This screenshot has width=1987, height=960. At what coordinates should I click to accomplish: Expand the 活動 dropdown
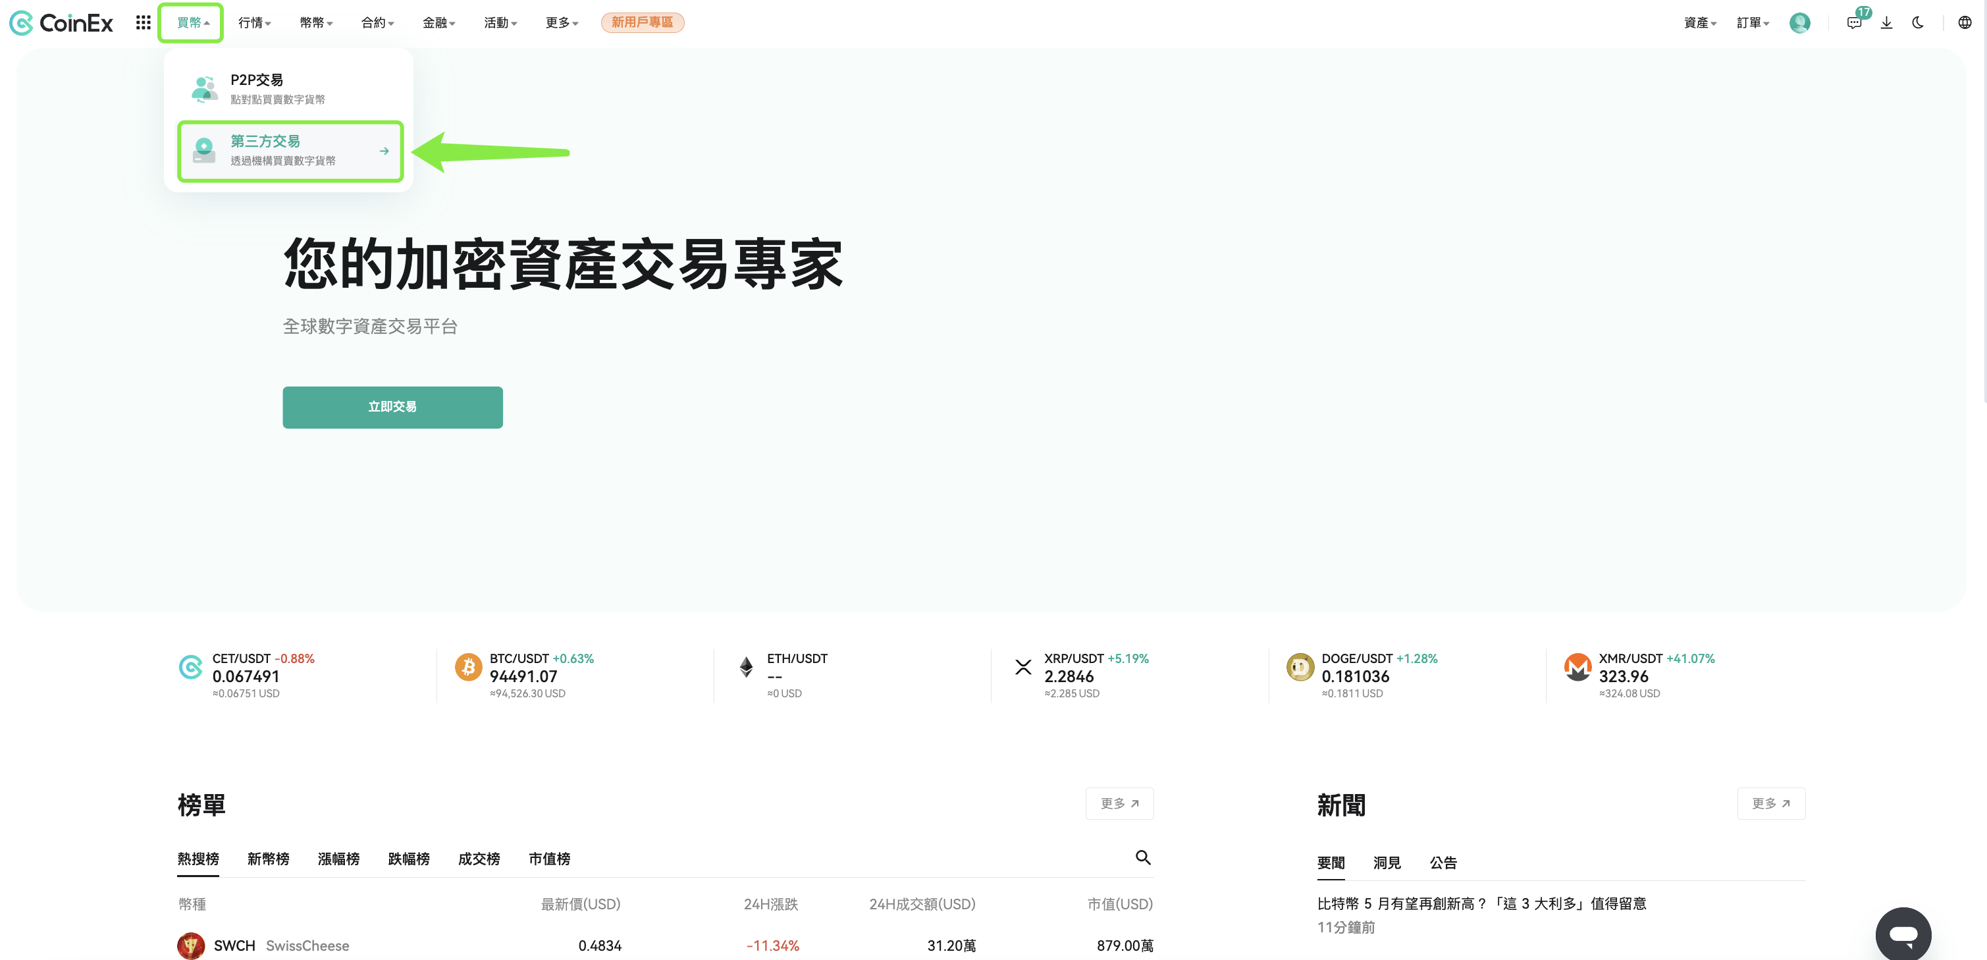500,23
